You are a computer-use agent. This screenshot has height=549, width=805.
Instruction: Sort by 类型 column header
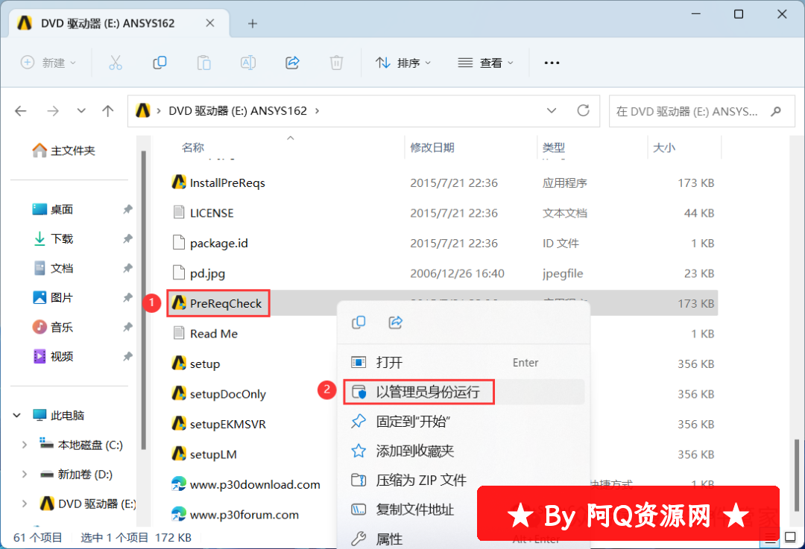[554, 147]
